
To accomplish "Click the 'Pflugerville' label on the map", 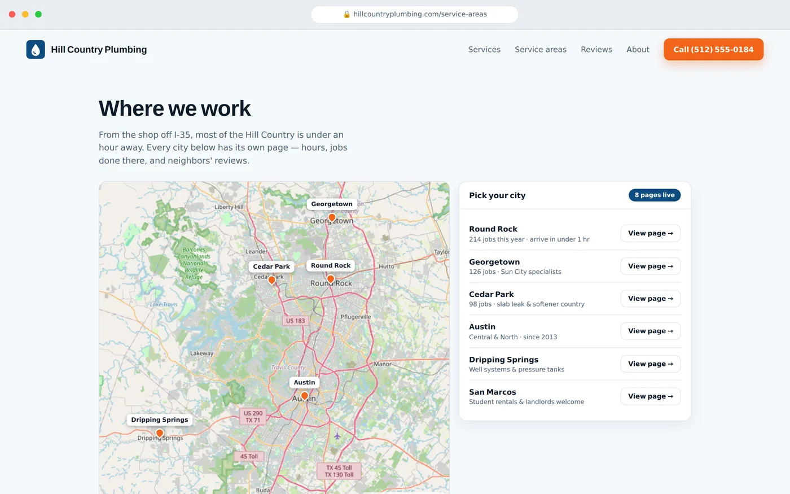I will tap(356, 317).
